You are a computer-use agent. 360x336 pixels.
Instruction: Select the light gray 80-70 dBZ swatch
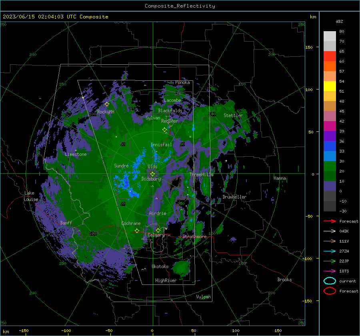[330, 36]
